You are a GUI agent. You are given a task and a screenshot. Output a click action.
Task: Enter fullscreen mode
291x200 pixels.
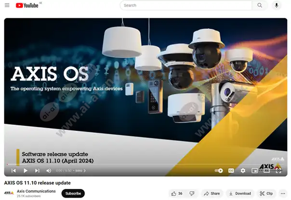coord(278,171)
